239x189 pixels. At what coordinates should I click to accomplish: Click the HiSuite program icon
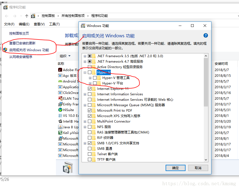tap(60, 110)
